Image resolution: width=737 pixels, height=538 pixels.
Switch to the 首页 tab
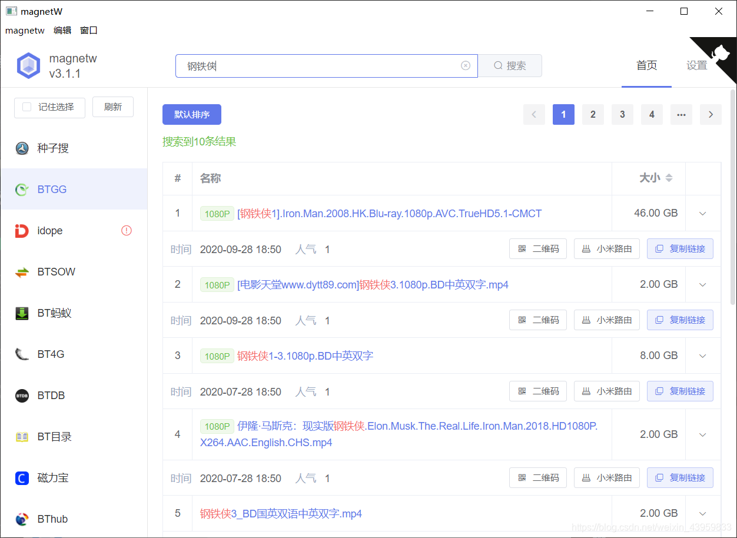646,65
